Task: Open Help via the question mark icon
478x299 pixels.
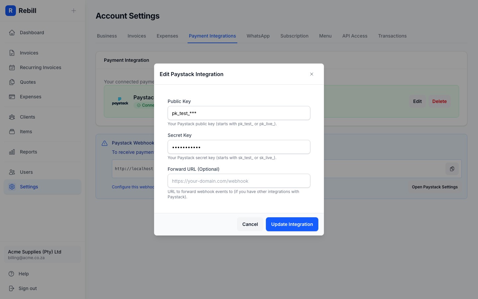Action: pos(12,274)
